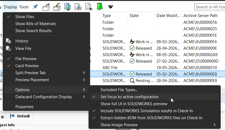Click path ACME\6\00000016
Image resolution: width=225 pixels, height=130 pixels.
200,22
